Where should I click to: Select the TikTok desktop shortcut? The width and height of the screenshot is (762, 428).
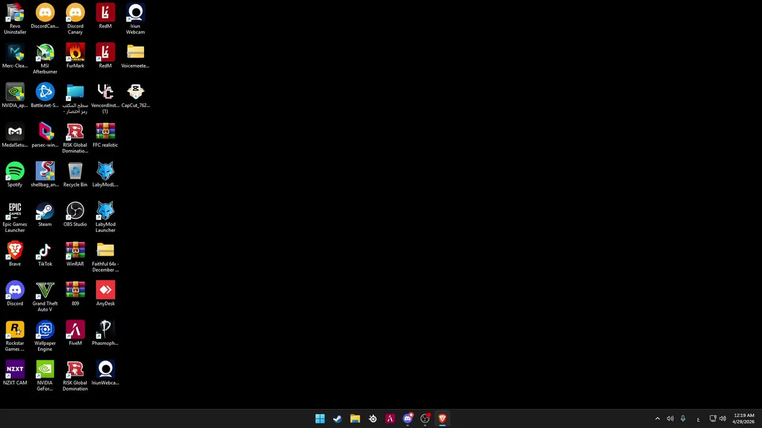tap(45, 254)
